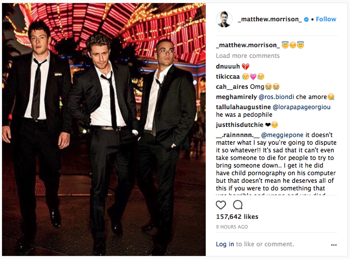View justthisdutchie profile
This screenshot has width=350, height=259.
[x=239, y=125]
